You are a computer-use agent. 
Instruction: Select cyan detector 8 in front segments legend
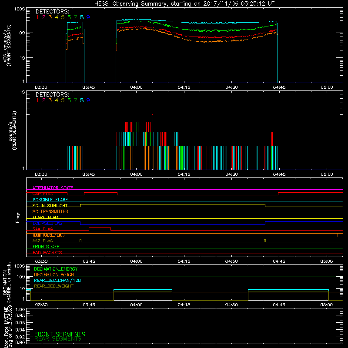pyautogui.click(x=82, y=17)
